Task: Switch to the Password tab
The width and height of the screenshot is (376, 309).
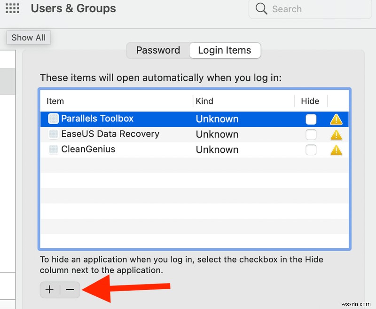Action: point(157,50)
